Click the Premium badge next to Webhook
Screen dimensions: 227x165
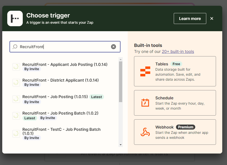point(185,127)
